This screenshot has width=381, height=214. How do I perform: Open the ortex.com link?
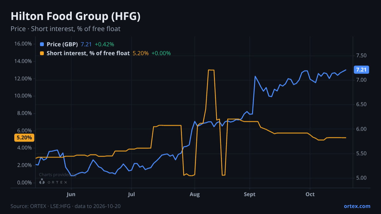357,206
